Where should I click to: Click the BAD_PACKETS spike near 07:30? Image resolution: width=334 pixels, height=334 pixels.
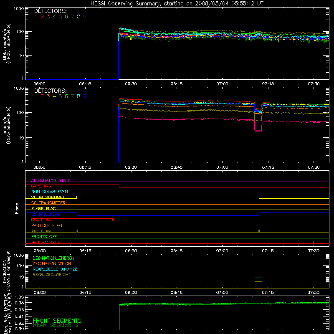(314, 242)
